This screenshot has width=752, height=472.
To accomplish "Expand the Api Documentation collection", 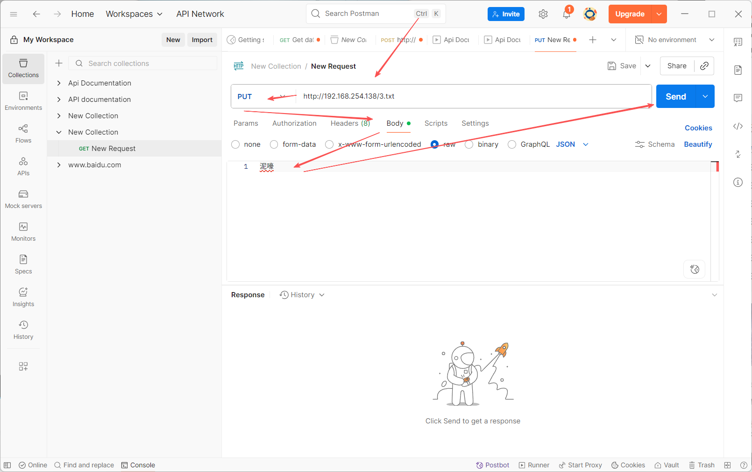I will pyautogui.click(x=59, y=83).
